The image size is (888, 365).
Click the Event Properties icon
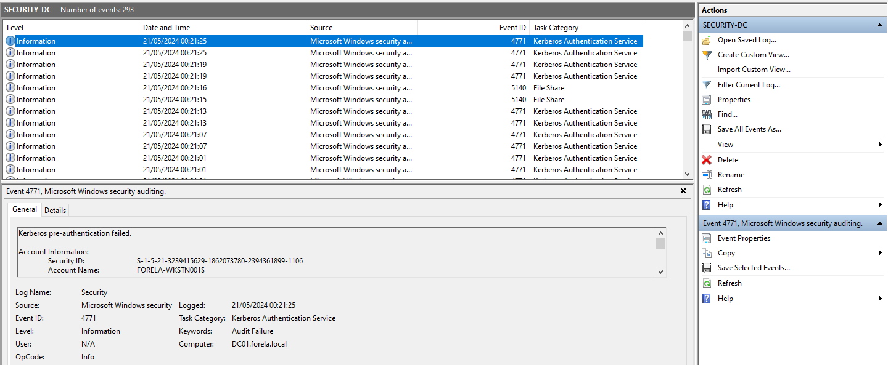[x=707, y=238]
